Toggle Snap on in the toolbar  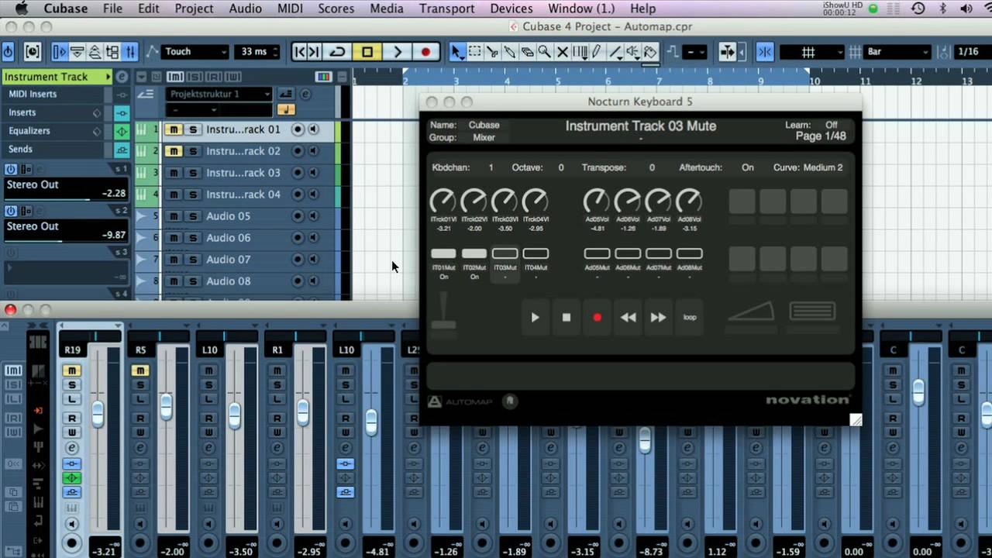click(765, 52)
